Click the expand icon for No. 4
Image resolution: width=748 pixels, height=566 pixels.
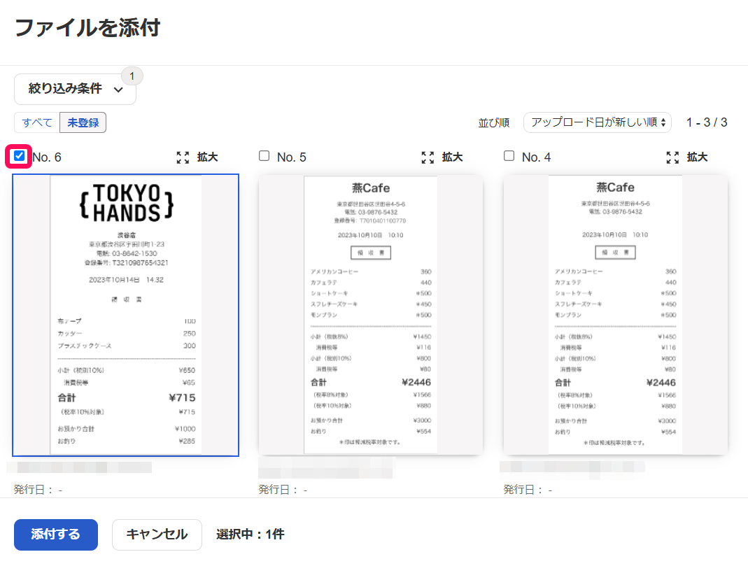tap(672, 157)
